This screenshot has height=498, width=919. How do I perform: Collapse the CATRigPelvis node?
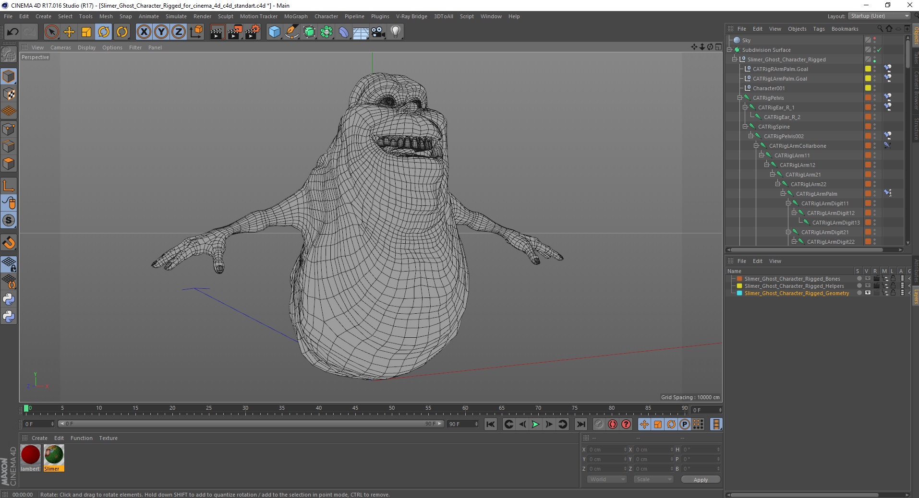pyautogui.click(x=740, y=98)
